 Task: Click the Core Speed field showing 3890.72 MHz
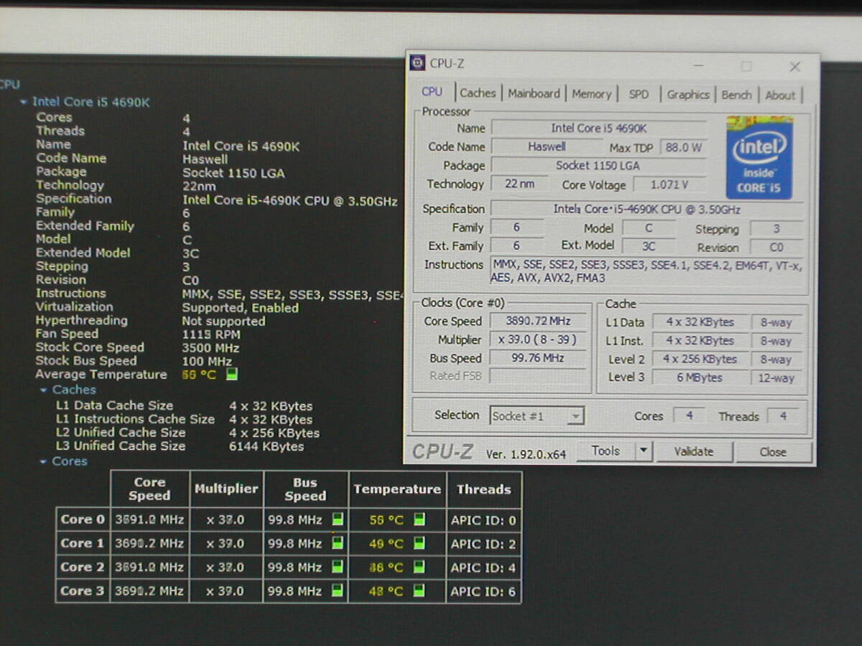[537, 322]
